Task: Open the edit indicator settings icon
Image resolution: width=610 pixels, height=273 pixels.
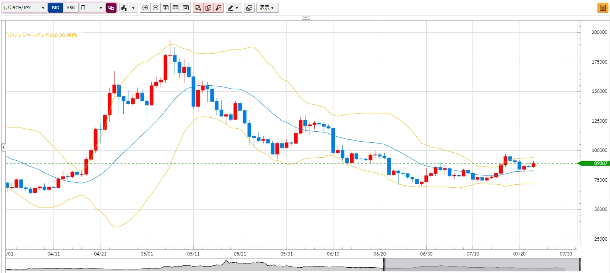Action: point(209,8)
